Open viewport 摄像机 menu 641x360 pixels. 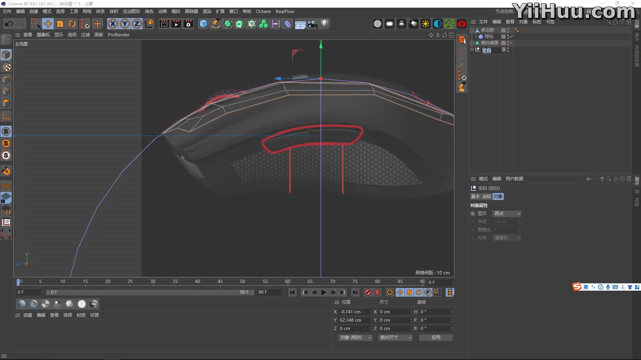[x=43, y=35]
